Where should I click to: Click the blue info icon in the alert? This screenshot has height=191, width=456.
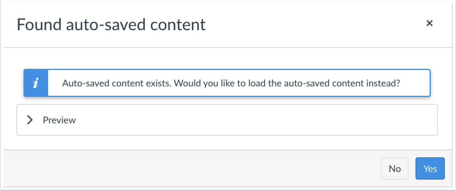[x=36, y=83]
